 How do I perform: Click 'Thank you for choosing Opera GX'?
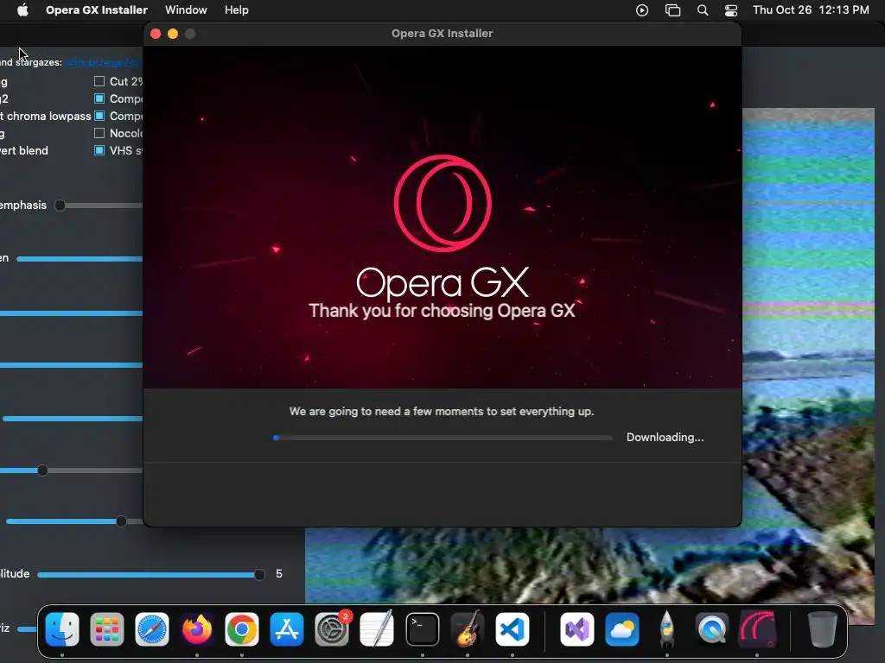(x=442, y=311)
